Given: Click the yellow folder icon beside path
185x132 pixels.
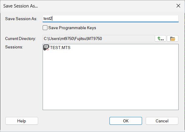Looking at the screenshot, I should pyautogui.click(x=173, y=39).
